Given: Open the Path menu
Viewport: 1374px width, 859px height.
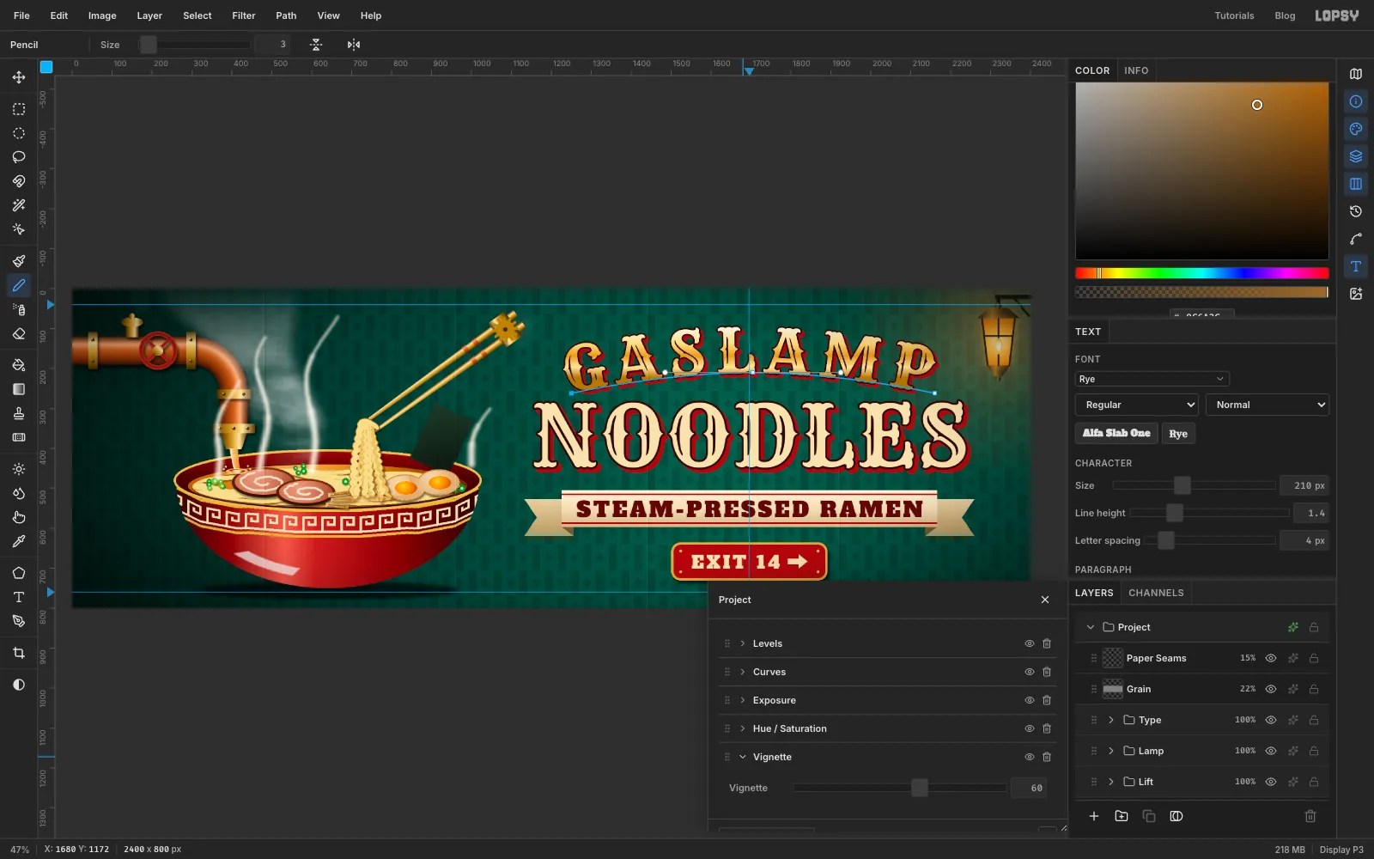Looking at the screenshot, I should coord(286,15).
